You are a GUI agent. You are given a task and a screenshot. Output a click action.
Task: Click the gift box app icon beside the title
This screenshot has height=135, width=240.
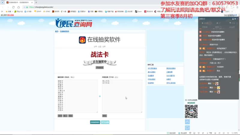pyautogui.click(x=82, y=40)
